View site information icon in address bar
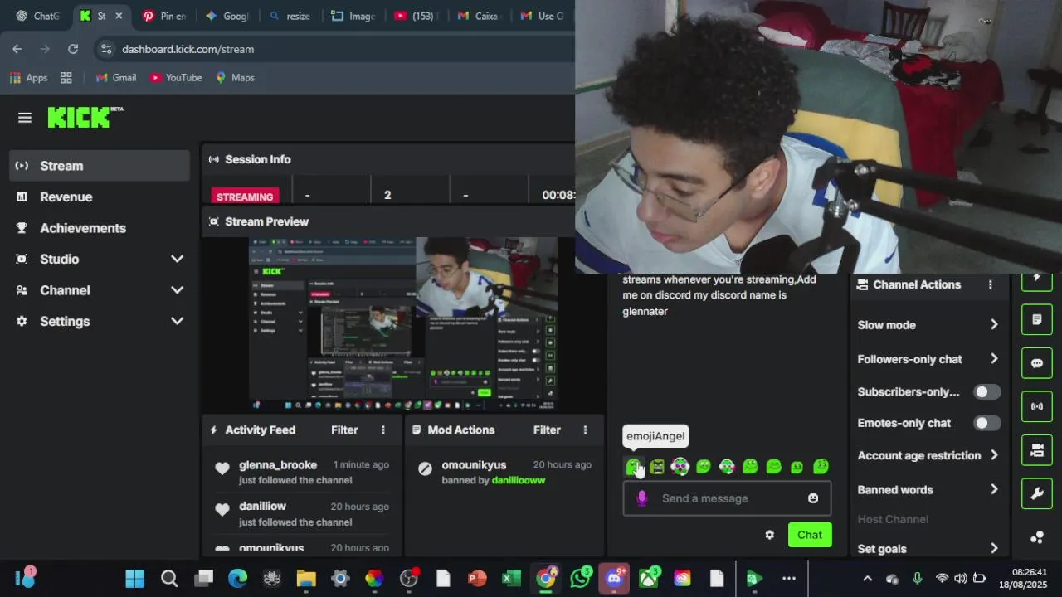Screen dimensions: 1062x597 105,49
